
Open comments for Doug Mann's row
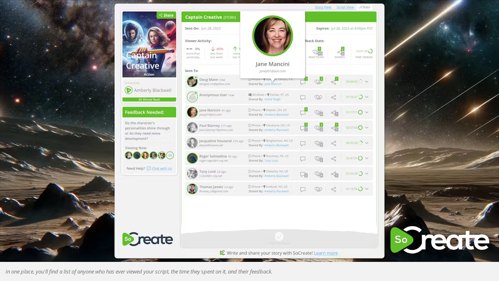[x=303, y=81]
